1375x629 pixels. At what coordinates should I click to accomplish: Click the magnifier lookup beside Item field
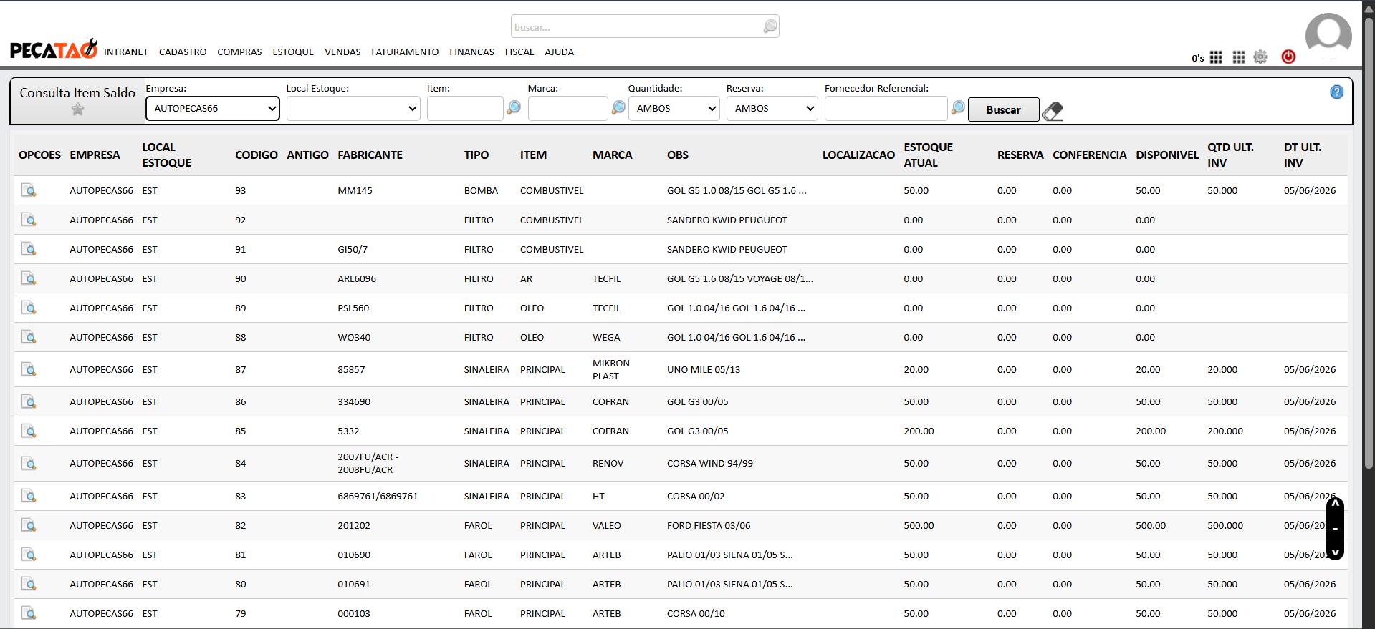click(x=514, y=107)
